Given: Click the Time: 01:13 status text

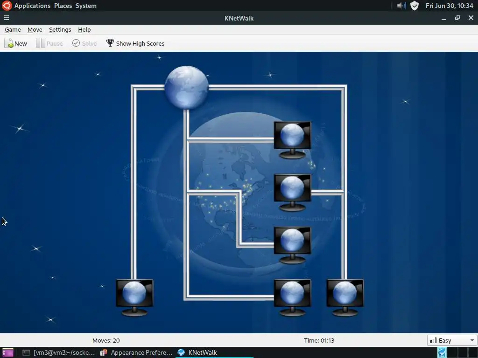Looking at the screenshot, I should click(319, 340).
